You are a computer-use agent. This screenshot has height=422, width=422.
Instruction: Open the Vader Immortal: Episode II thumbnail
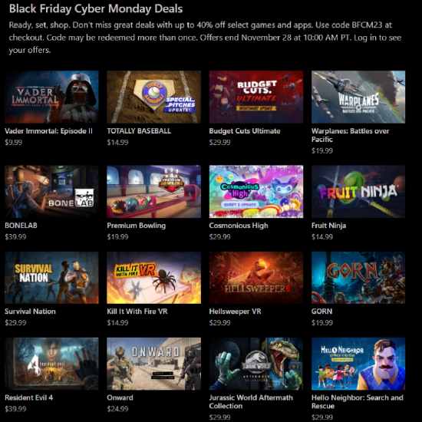[x=51, y=97]
